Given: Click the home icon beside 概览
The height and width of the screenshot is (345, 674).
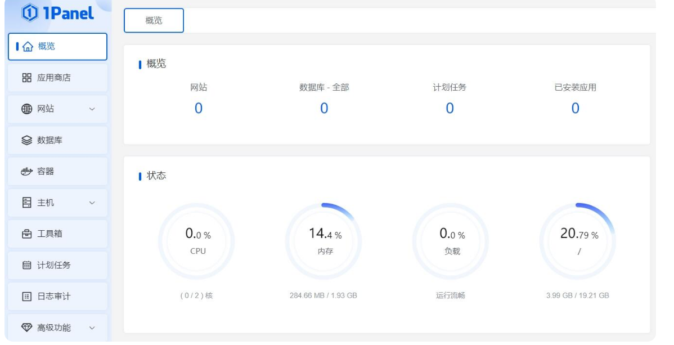Looking at the screenshot, I should click(x=28, y=47).
